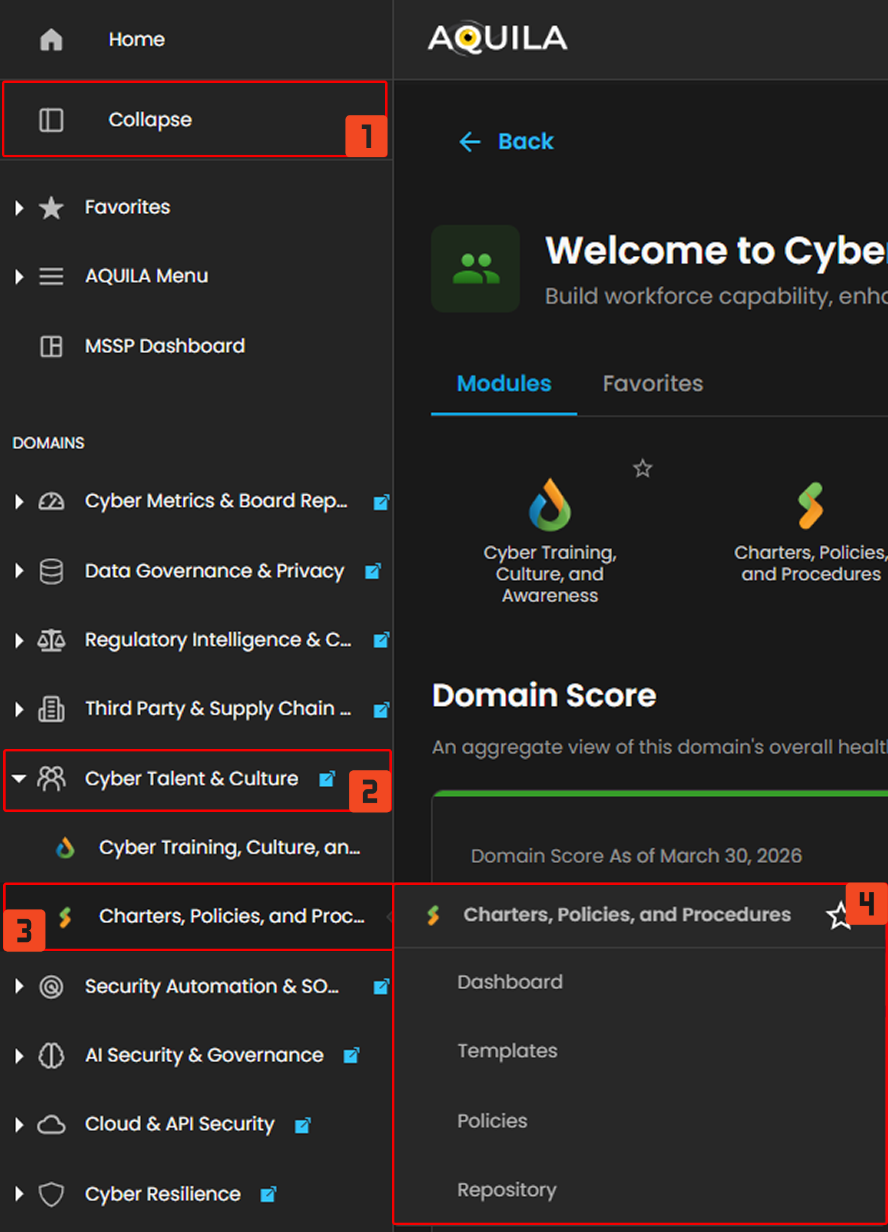The width and height of the screenshot is (888, 1232).
Task: Click the Cyber Talent & Culture domain label
Action: pos(192,779)
